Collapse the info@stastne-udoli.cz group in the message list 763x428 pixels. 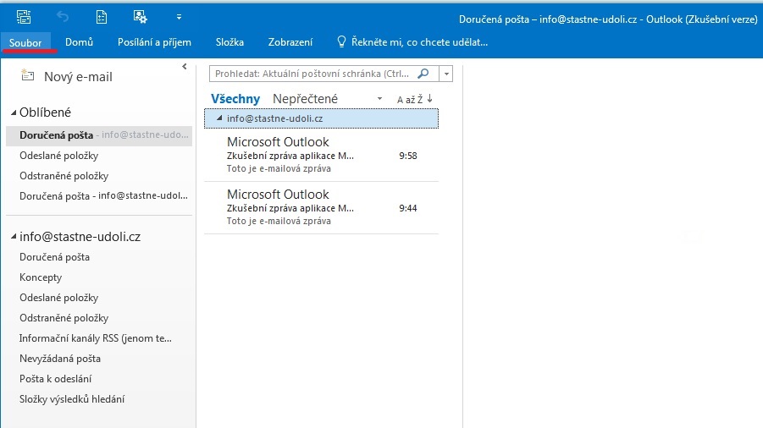[x=219, y=118]
